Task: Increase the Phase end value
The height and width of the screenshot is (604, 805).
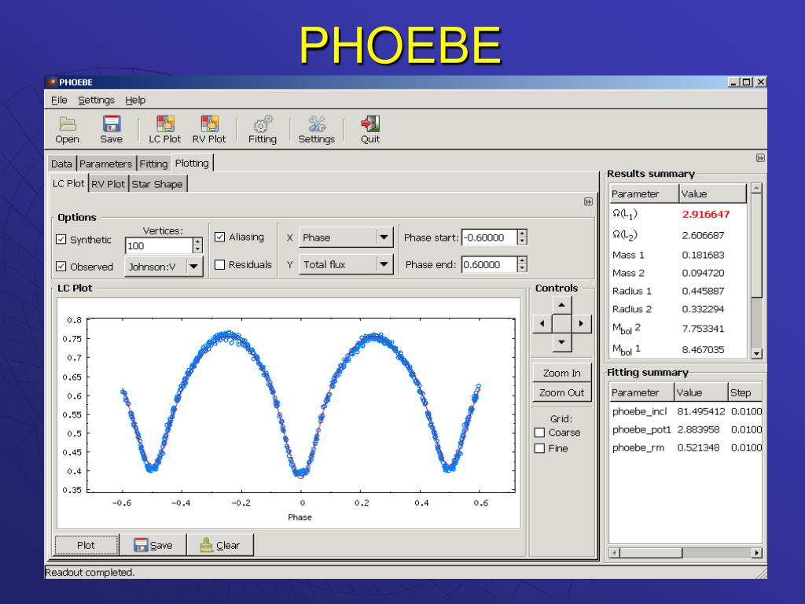Action: click(522, 261)
